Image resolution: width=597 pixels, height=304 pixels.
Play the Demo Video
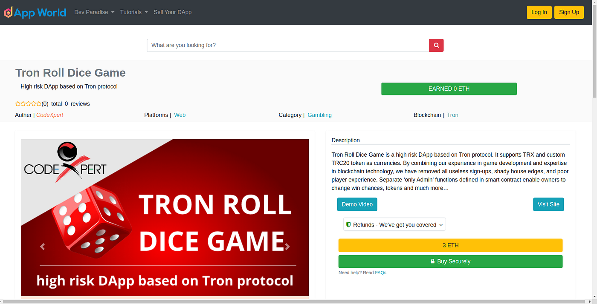[x=357, y=204]
